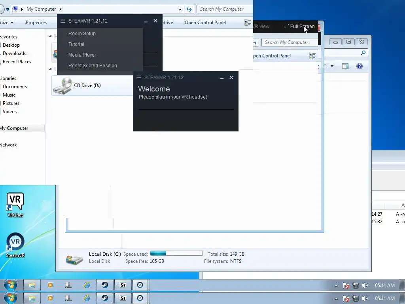Select Room Setup from SteamVR menu
Viewport: 405px width, 304px height.
(x=82, y=34)
